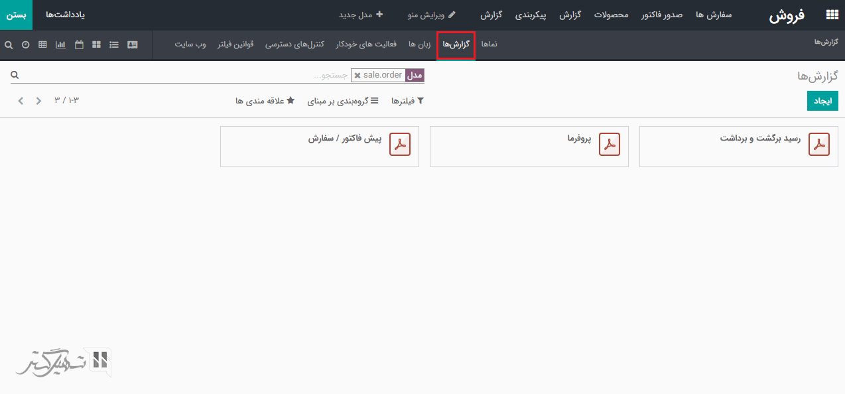Switch to the فعالیت های خودکار tab
Image resolution: width=845 pixels, height=394 pixels.
coord(366,44)
